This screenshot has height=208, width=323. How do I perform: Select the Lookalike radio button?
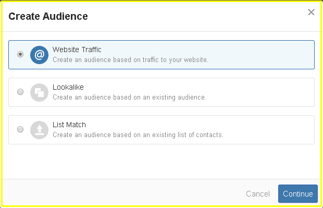20,92
